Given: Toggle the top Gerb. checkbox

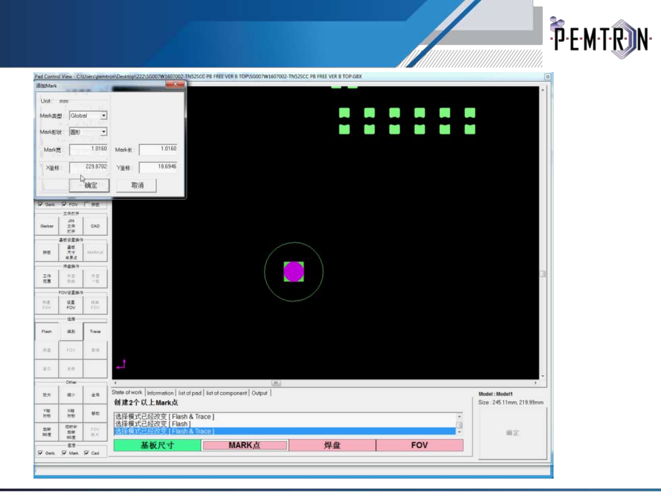Looking at the screenshot, I should click(x=40, y=204).
